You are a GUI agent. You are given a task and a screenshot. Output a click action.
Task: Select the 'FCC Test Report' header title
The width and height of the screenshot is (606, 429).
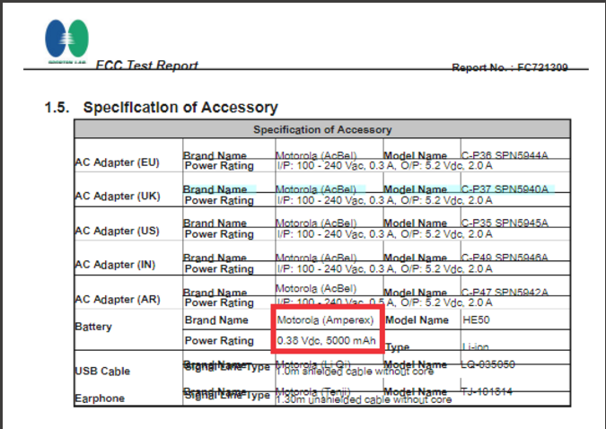(x=147, y=66)
